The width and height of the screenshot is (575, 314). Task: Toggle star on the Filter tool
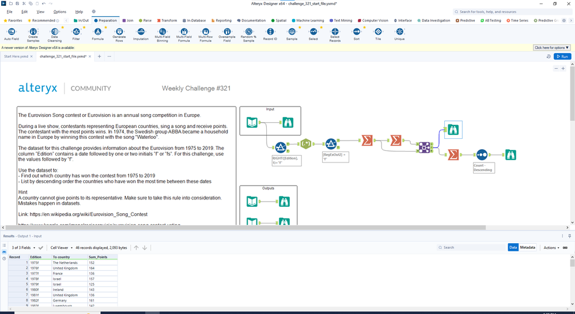(84, 28)
